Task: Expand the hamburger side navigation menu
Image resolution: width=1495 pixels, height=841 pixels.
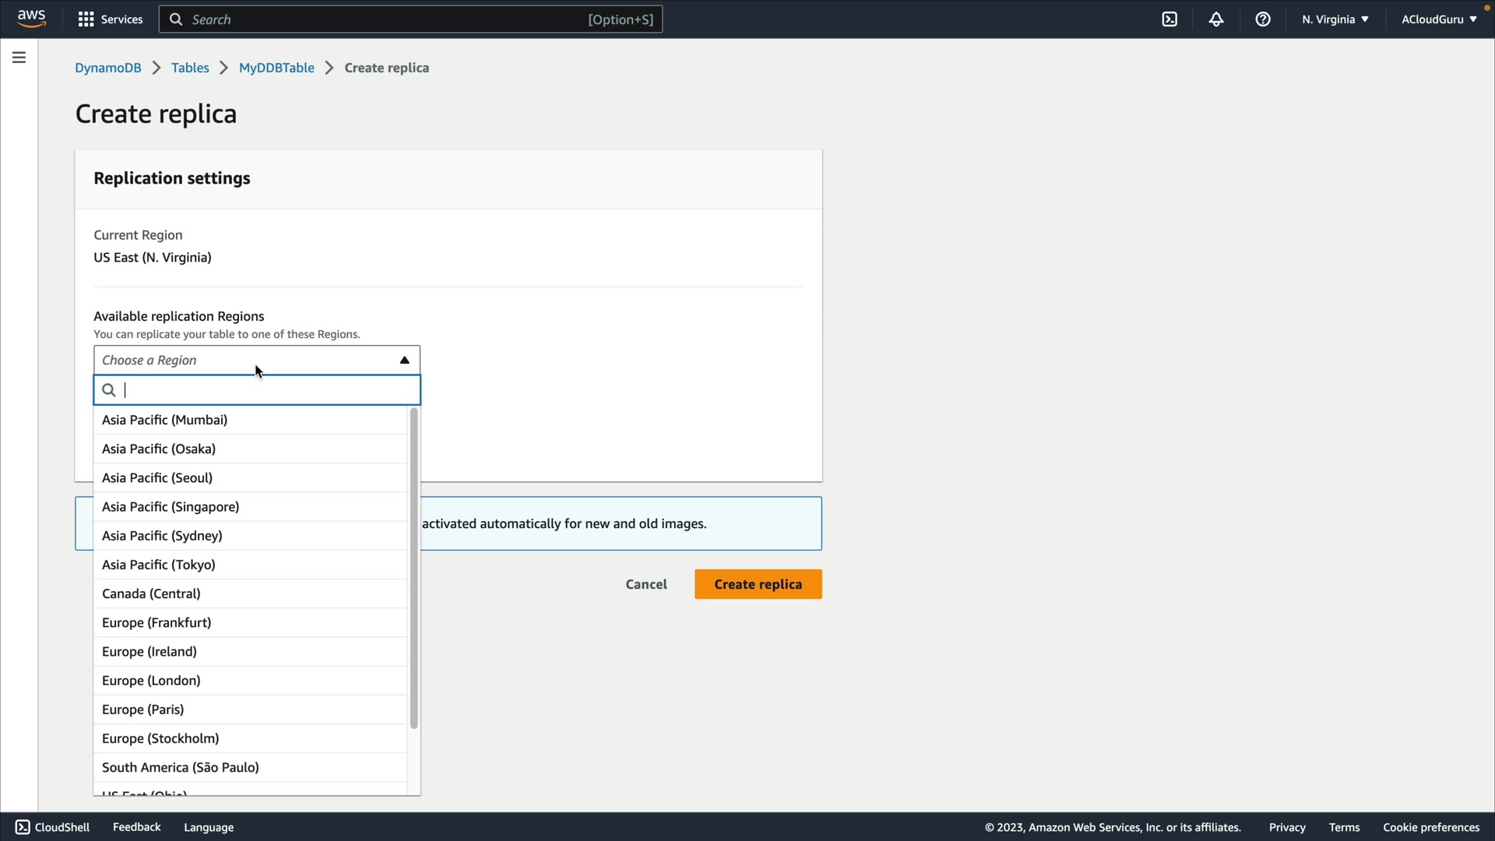Action: 19,58
